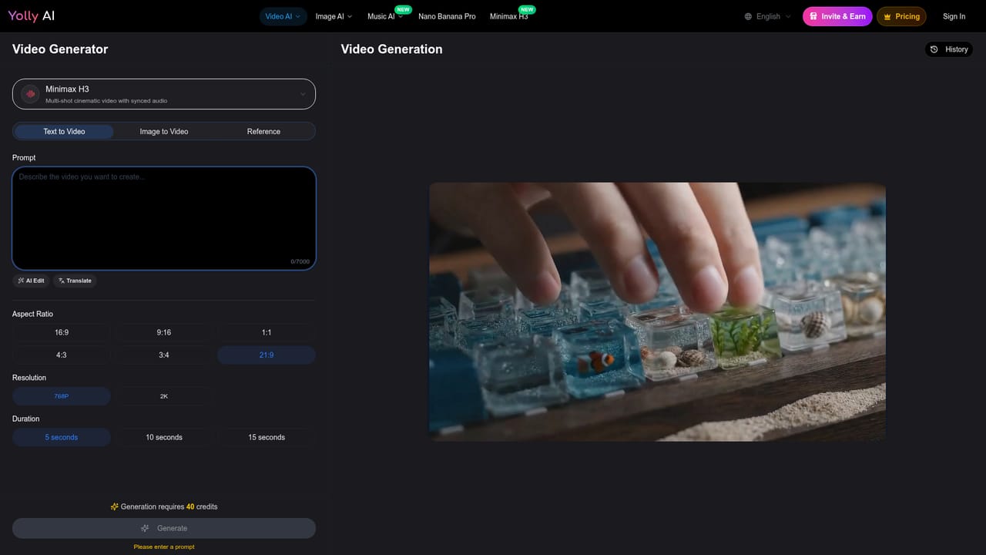
Task: Click the crown icon on Pricing
Action: pos(887,16)
